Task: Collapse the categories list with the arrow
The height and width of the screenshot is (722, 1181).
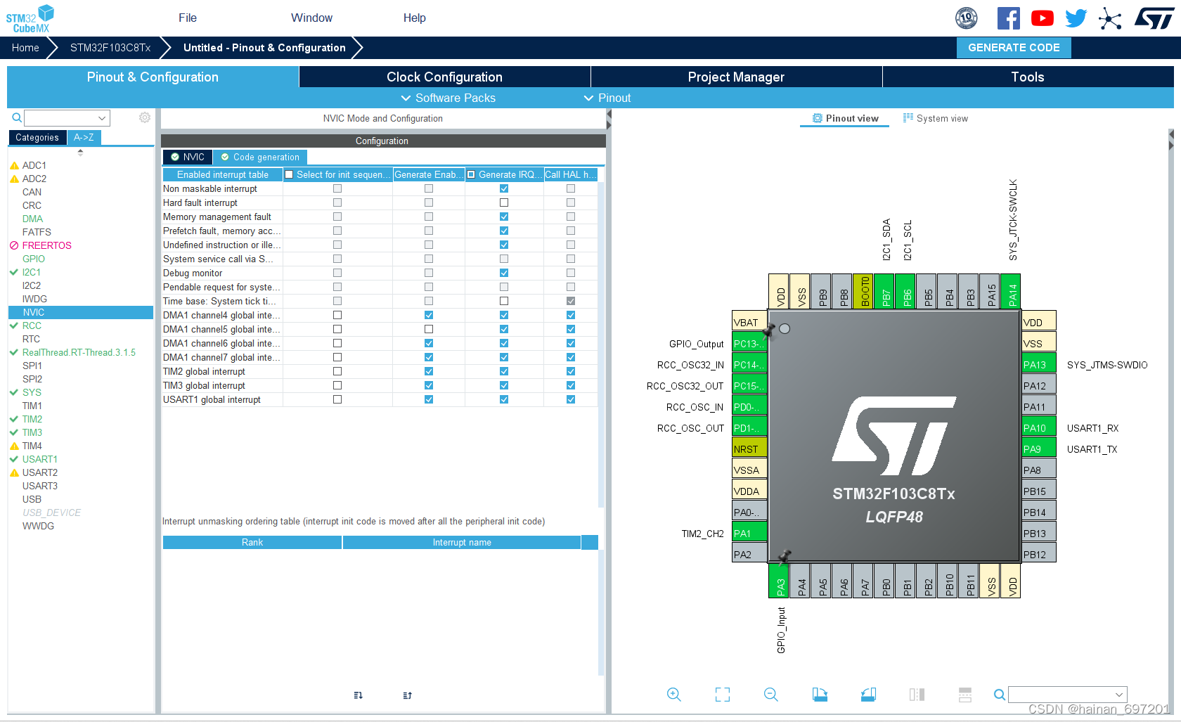Action: 80,151
